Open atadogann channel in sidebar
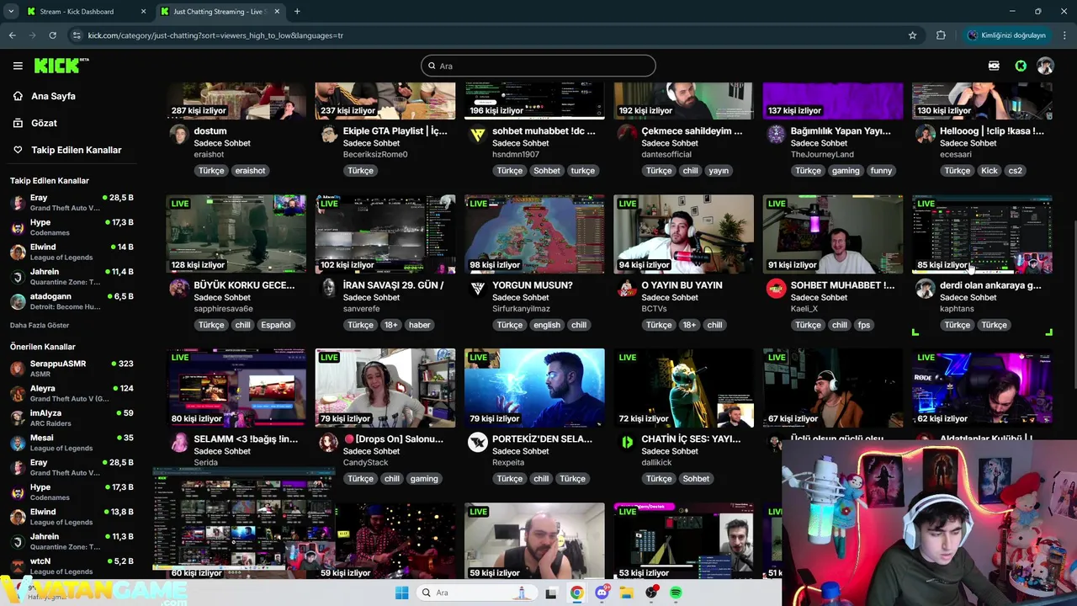The width and height of the screenshot is (1077, 606). (72, 301)
